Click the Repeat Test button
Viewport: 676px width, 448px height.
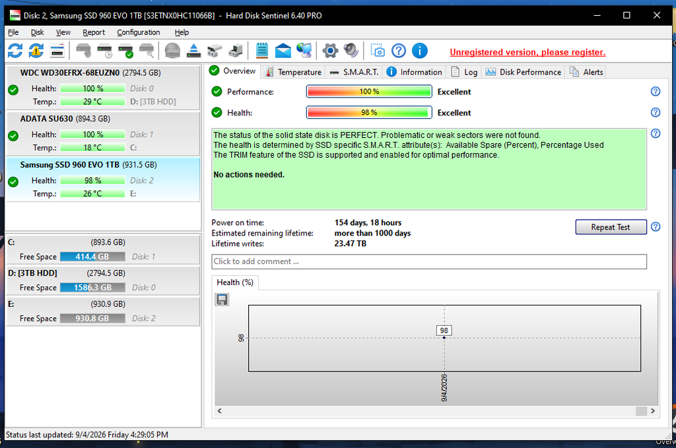[x=611, y=227]
